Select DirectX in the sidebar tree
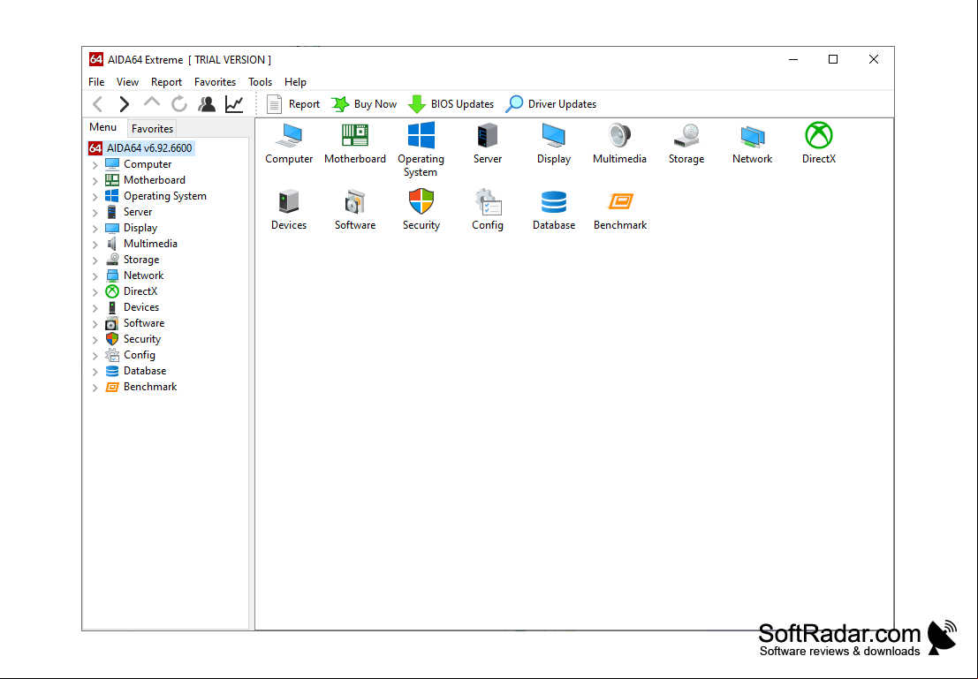The image size is (978, 679). tap(132, 291)
